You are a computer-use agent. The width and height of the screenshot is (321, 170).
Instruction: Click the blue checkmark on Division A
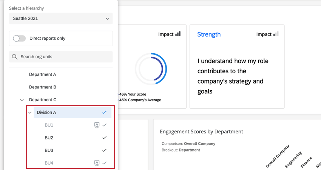coord(105,112)
